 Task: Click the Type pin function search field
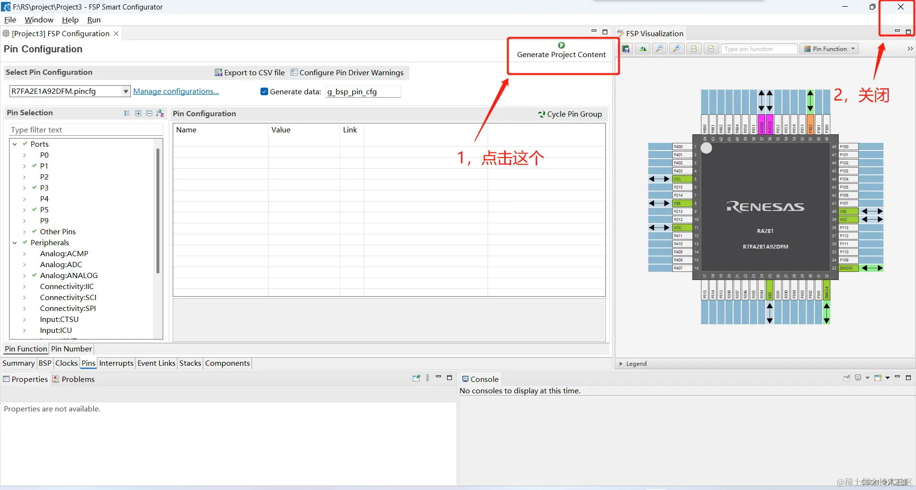point(759,49)
